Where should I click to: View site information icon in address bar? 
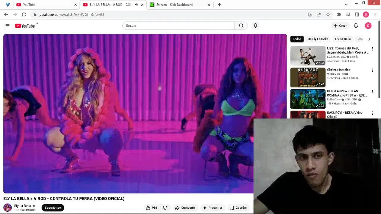35,14
